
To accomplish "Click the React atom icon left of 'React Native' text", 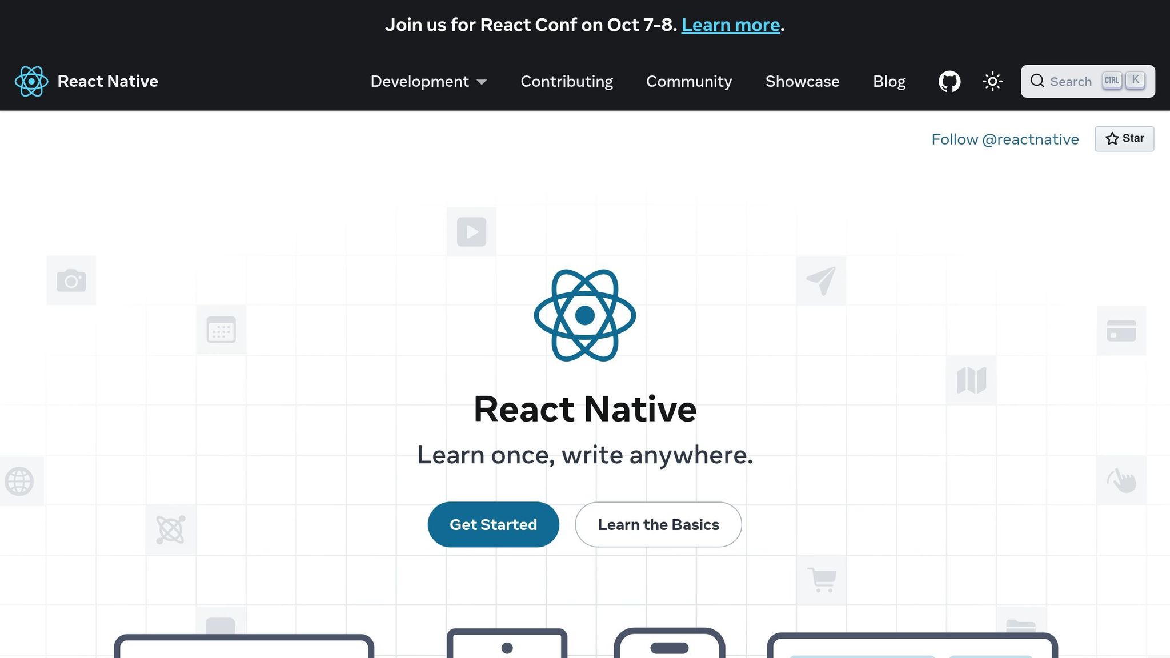I will 31,81.
